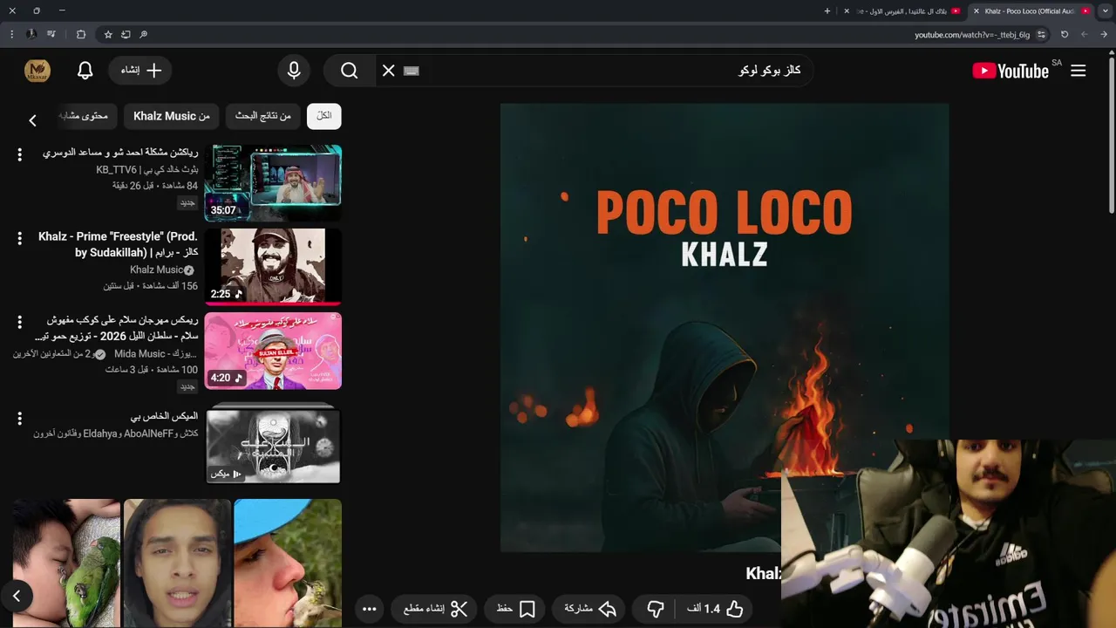Visit بثوث خالد كي بي channel link

pos(147,170)
